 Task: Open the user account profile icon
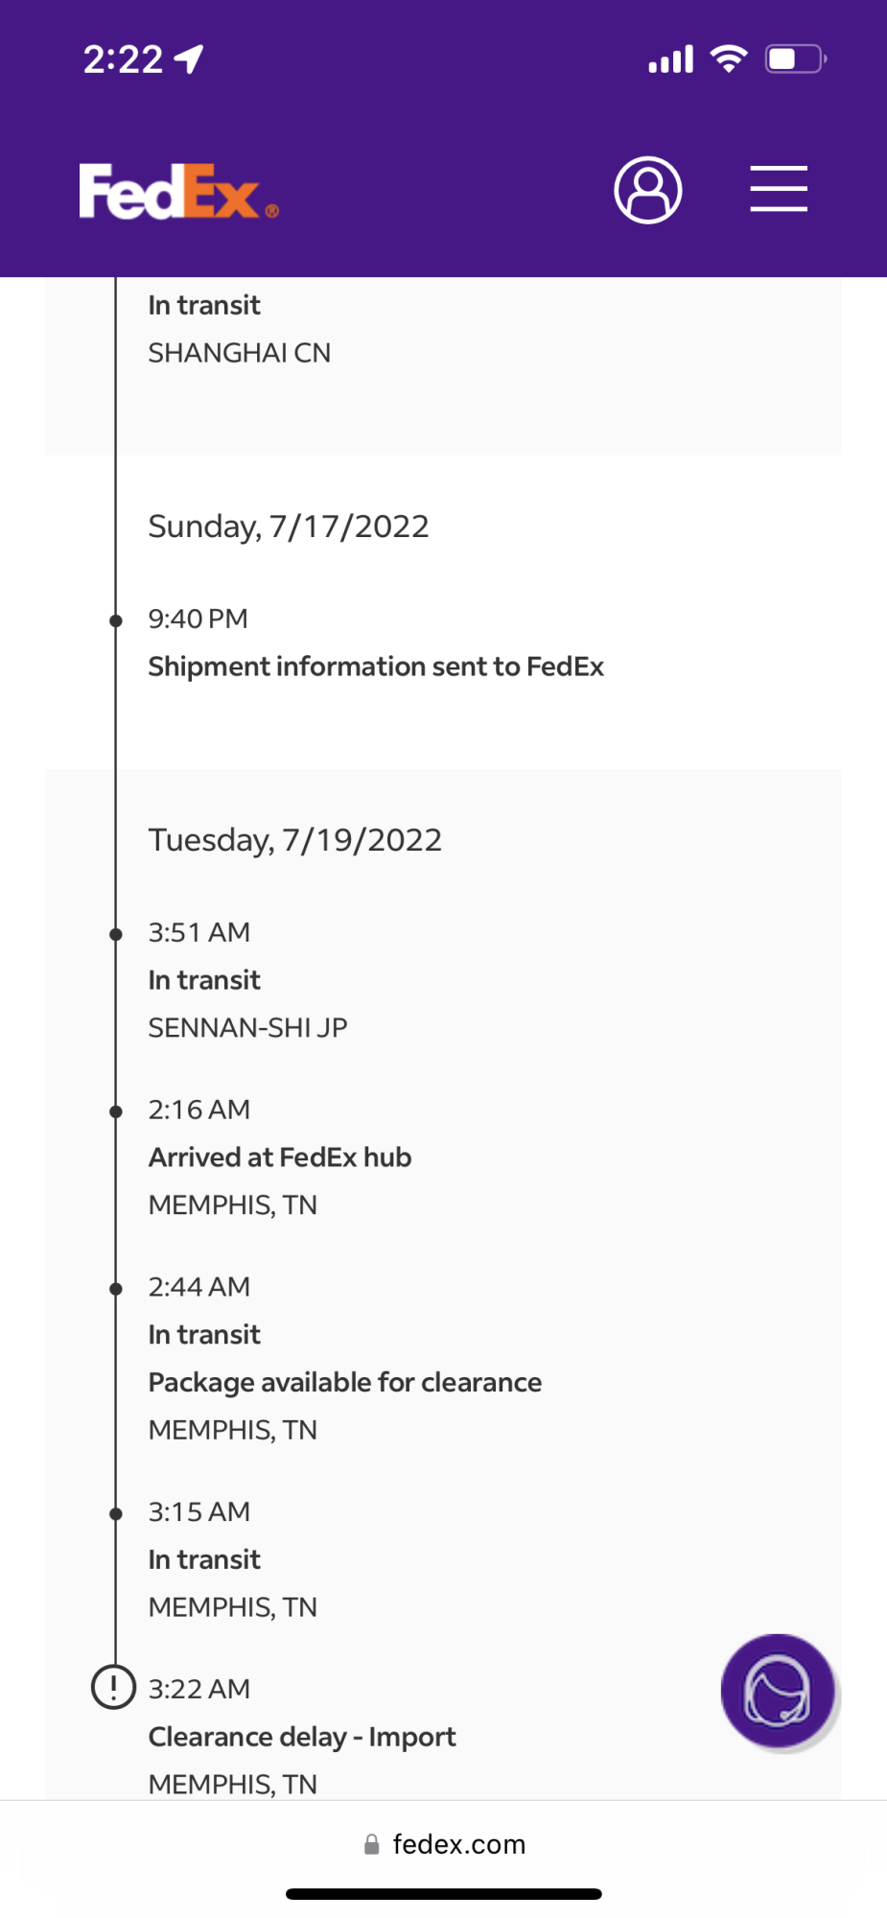coord(648,190)
